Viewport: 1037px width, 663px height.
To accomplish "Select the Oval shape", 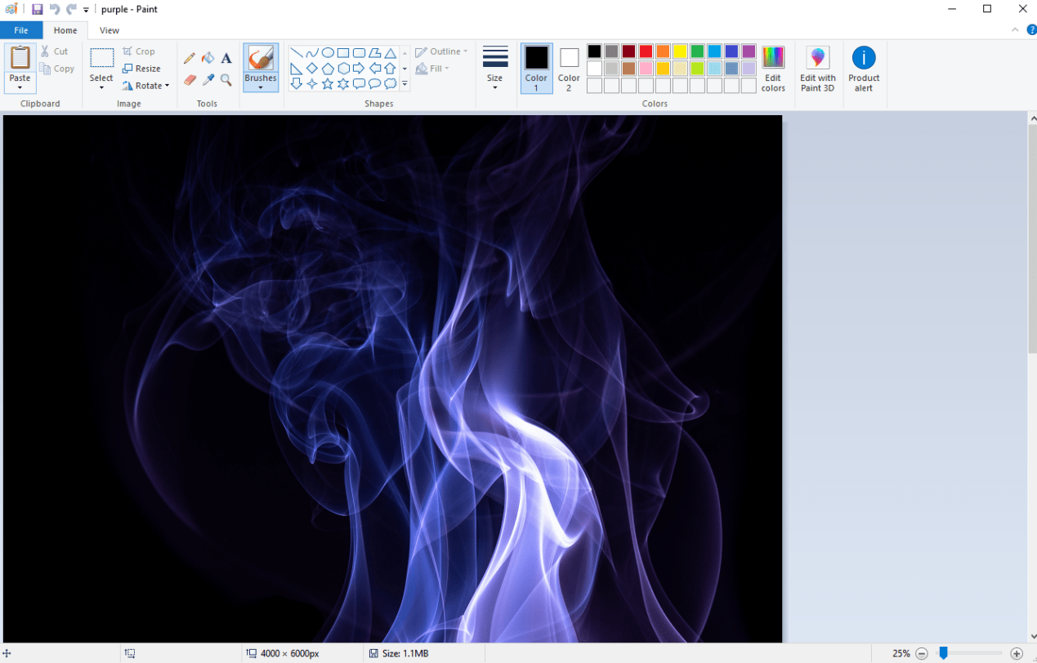I will [x=327, y=51].
